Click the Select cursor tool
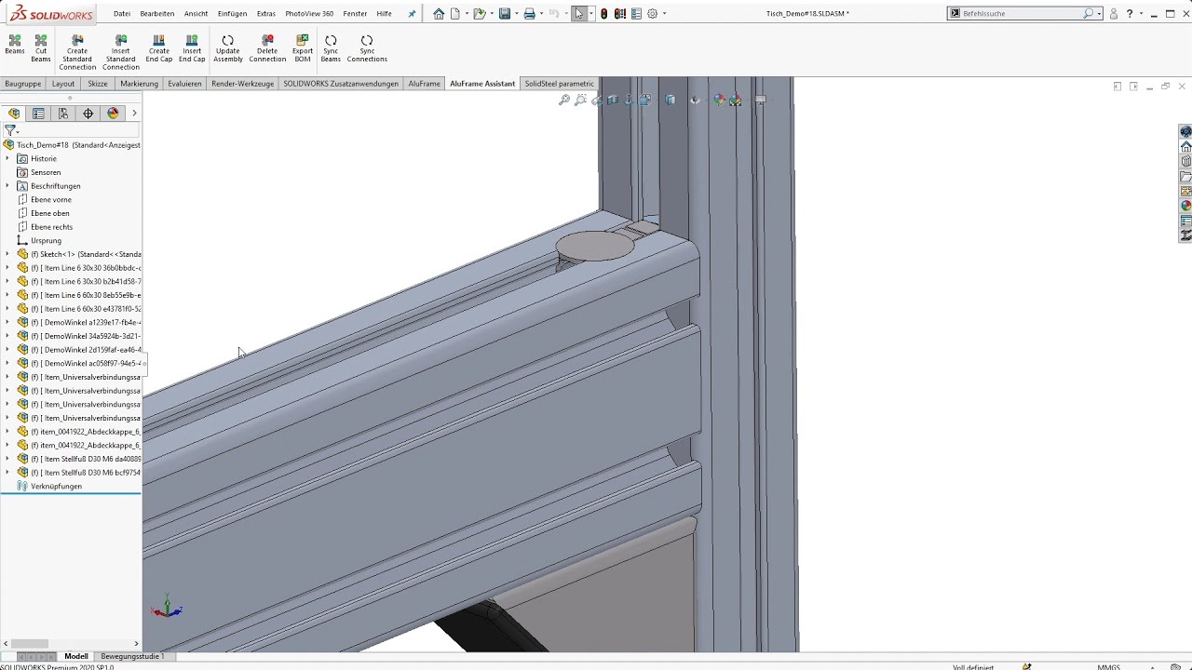Viewport: 1192px width, 670px height. (579, 14)
